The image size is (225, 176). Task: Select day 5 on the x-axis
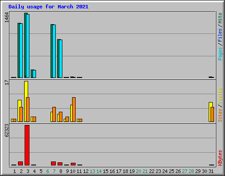pos(41,171)
